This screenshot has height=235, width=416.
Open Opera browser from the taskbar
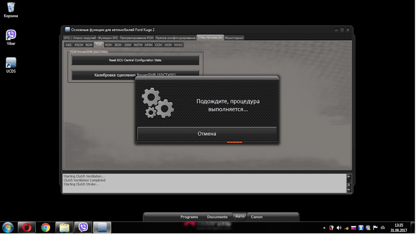[26, 228]
